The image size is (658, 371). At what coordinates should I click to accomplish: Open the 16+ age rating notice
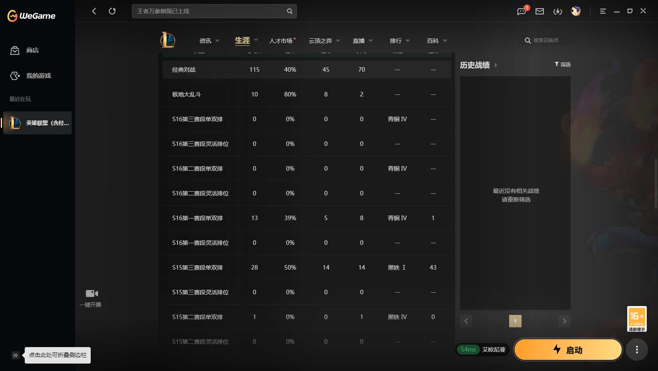tap(637, 319)
